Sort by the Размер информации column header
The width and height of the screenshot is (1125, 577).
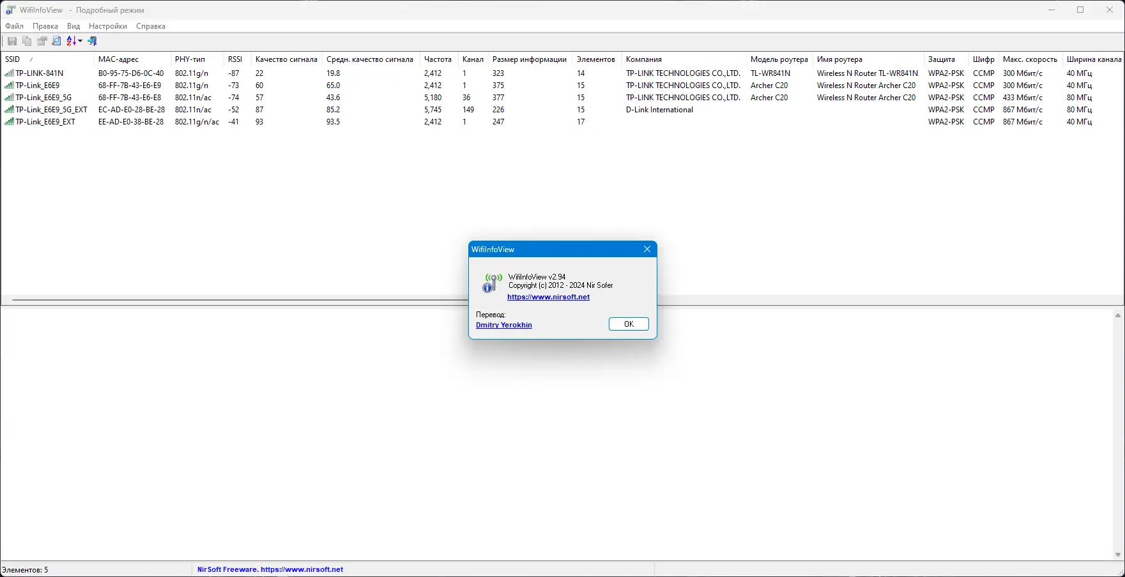[530, 59]
